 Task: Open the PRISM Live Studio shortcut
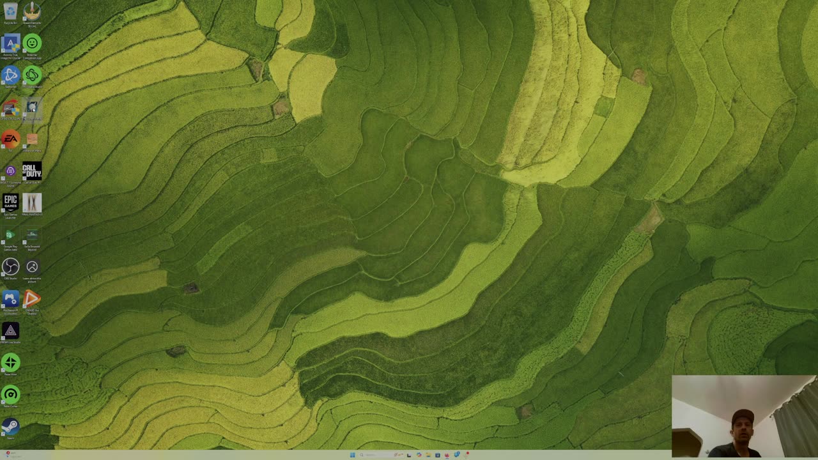(x=10, y=333)
